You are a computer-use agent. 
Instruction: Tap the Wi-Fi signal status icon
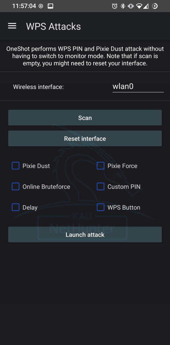(139, 6)
